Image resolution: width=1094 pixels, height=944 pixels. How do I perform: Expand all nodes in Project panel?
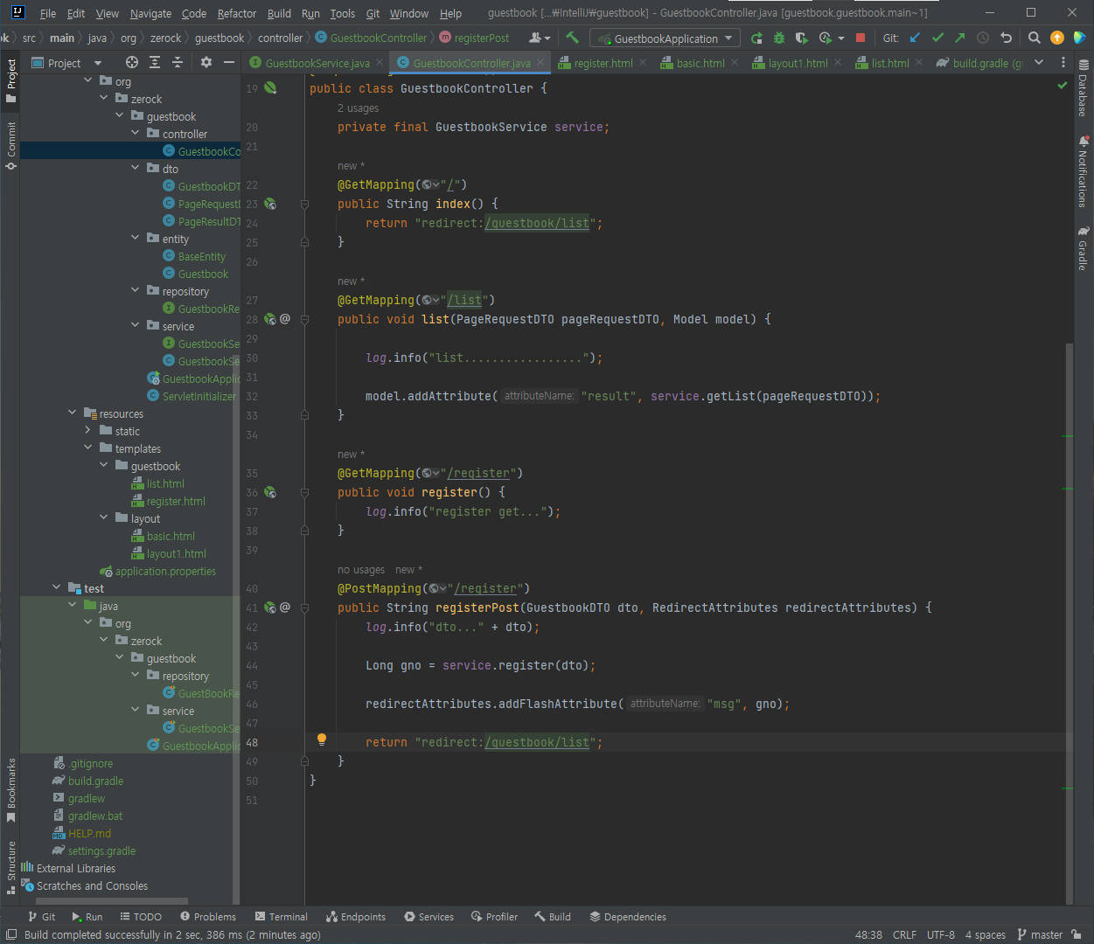pos(155,62)
